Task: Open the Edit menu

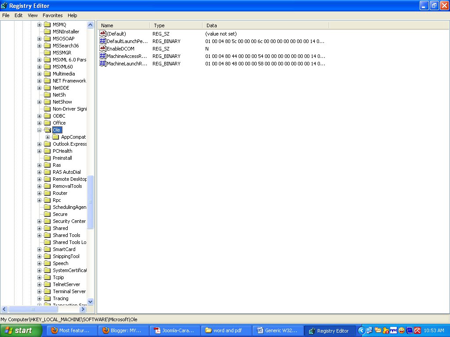Action: coord(18,15)
